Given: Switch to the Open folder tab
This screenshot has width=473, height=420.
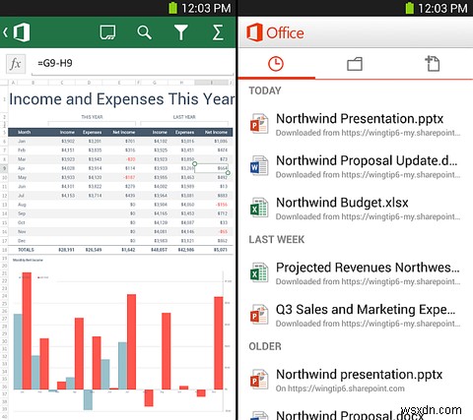Looking at the screenshot, I should 355,64.
